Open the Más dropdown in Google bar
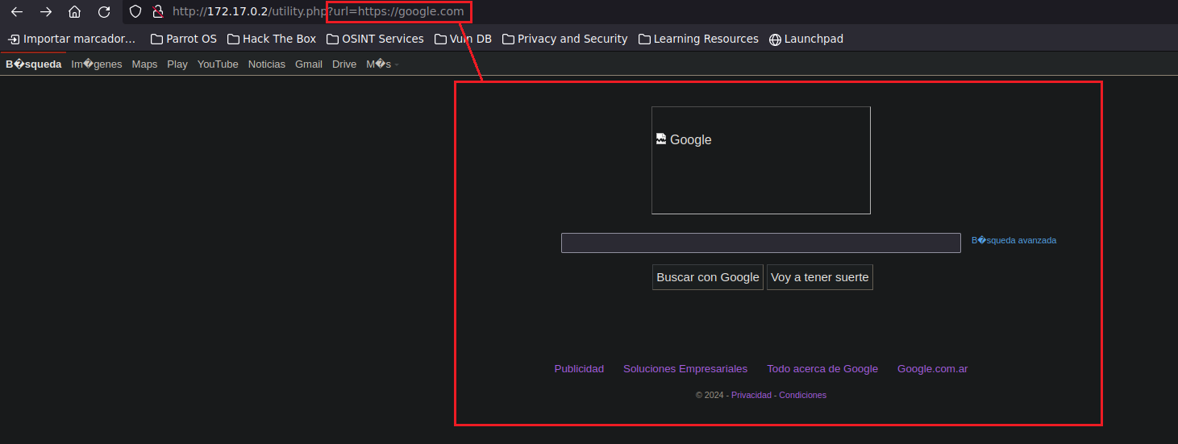Screen dimensions: 1178x444 (x=381, y=64)
